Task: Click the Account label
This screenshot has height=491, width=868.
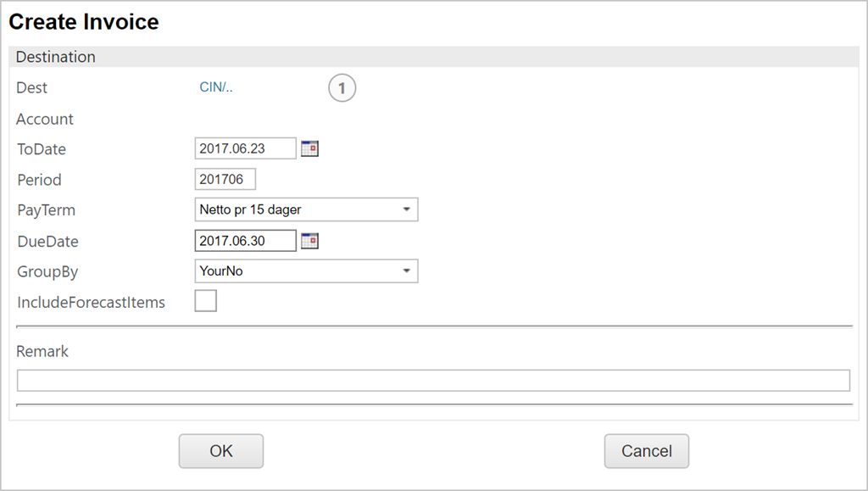Action: click(45, 120)
